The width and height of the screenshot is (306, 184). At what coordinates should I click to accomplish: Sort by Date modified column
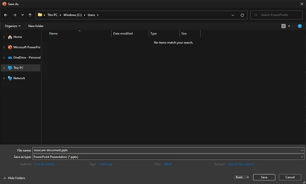[123, 34]
